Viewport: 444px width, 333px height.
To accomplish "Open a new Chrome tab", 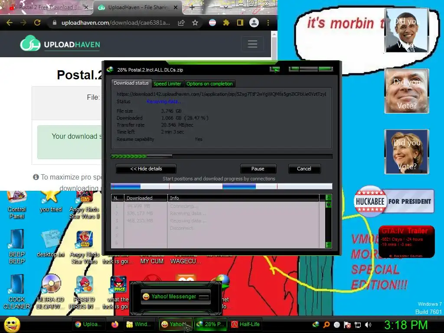I will (x=192, y=7).
